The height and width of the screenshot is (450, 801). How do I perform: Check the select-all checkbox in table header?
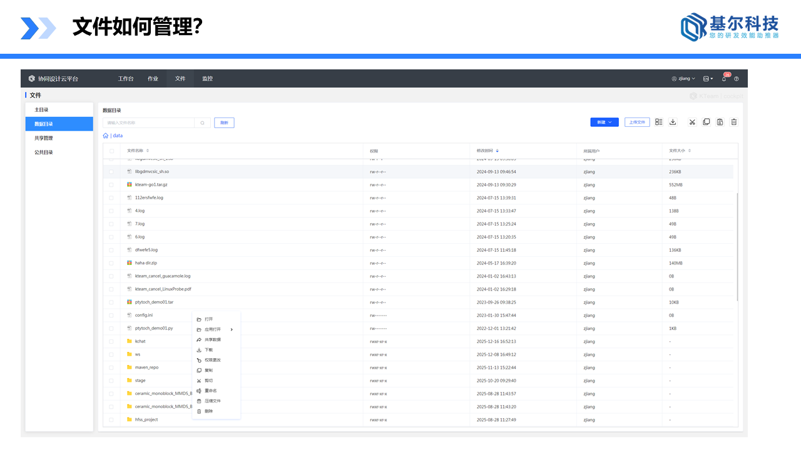point(111,151)
